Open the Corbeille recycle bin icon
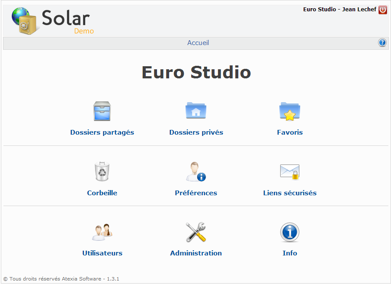This screenshot has width=391, height=284. click(102, 171)
